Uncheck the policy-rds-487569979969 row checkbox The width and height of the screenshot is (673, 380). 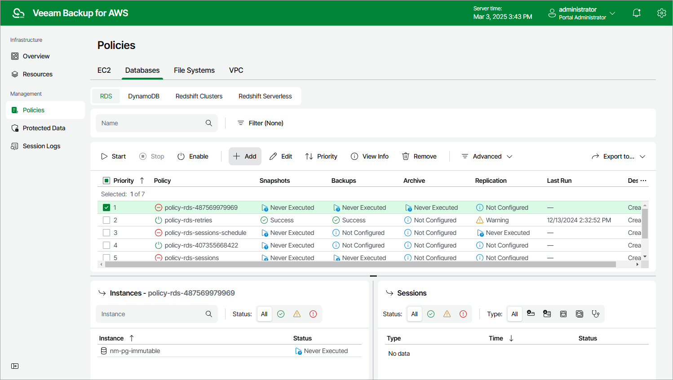[106, 208]
